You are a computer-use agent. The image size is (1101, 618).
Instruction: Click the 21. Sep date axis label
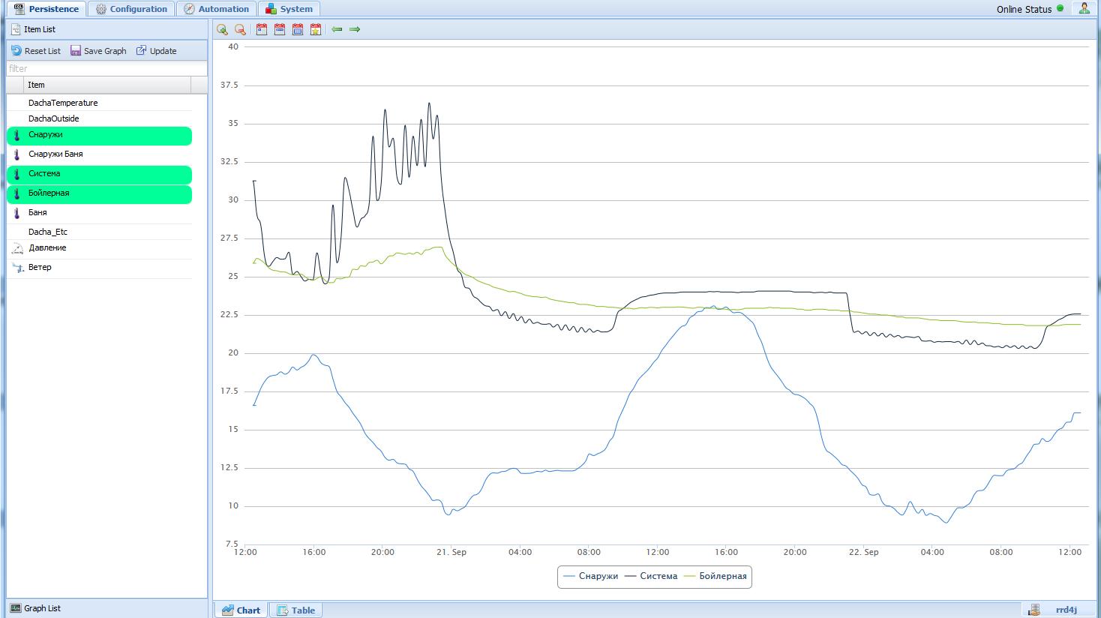pyautogui.click(x=451, y=552)
